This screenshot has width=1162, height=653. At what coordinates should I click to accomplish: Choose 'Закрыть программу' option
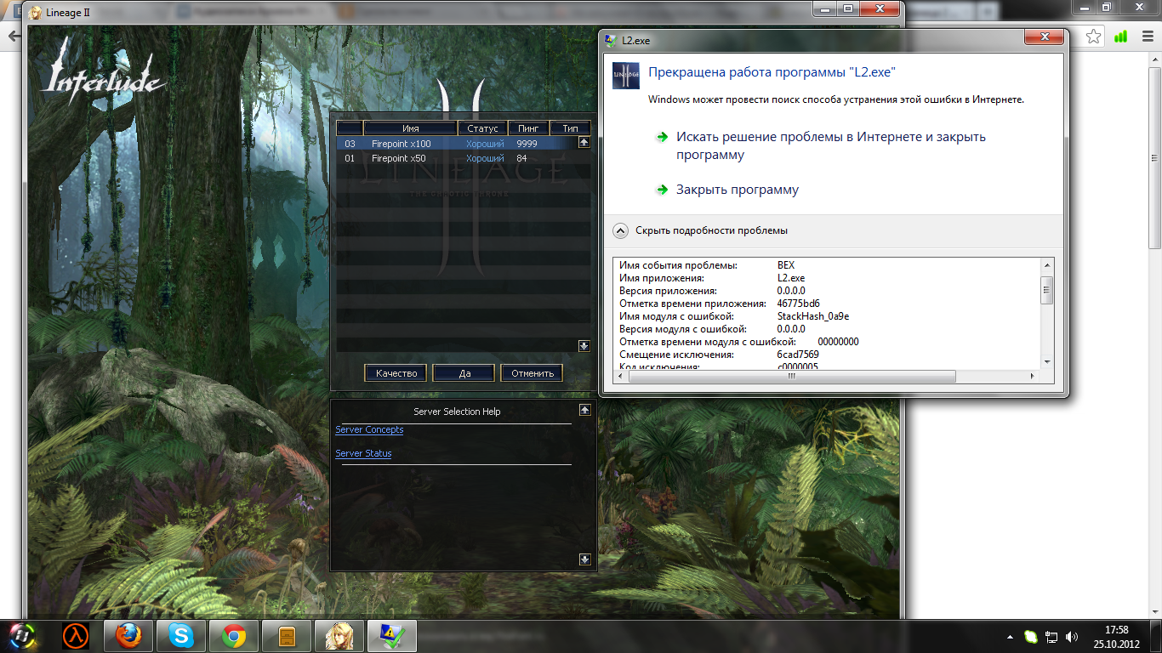[737, 190]
